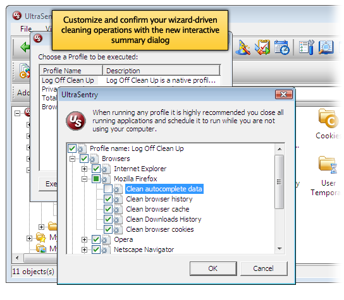Collapse the Mozilla Firefox tree node
The image size is (344, 300).
click(x=85, y=179)
